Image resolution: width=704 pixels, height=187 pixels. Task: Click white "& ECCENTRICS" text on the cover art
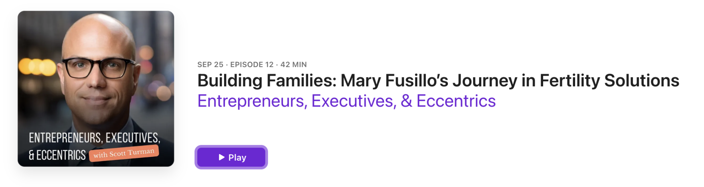click(x=57, y=155)
